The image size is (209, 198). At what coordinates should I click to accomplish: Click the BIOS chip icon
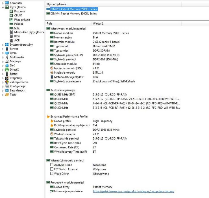coord(11,36)
